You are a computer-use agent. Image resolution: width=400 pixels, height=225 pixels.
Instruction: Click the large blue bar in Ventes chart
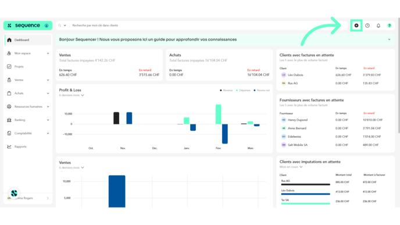117,191
